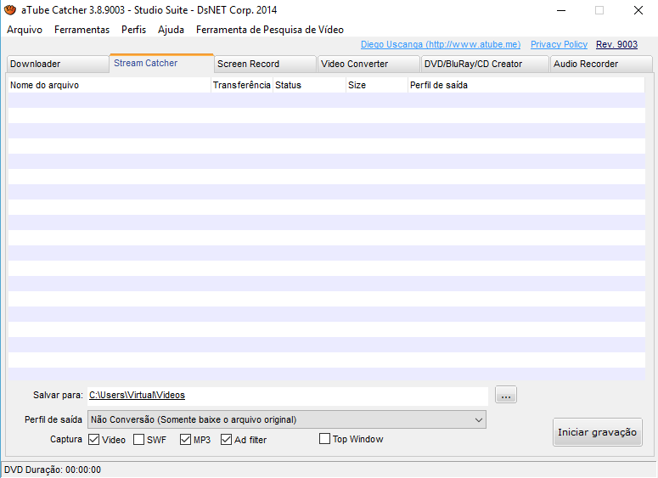
Task: Select the Stream Catcher tab
Action: point(161,63)
